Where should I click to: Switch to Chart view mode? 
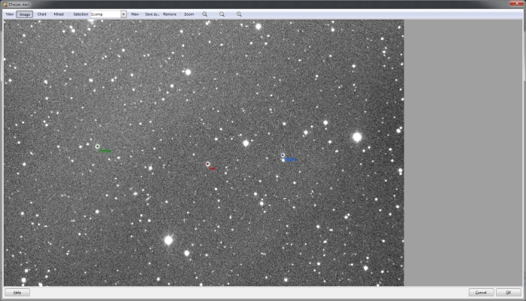41,14
